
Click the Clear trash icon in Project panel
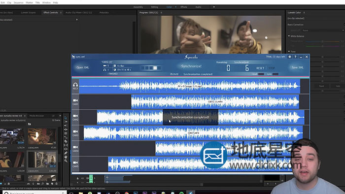pyautogui.click(x=57, y=184)
